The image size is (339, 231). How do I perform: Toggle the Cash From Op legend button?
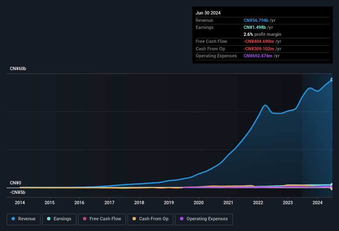pyautogui.click(x=150, y=219)
